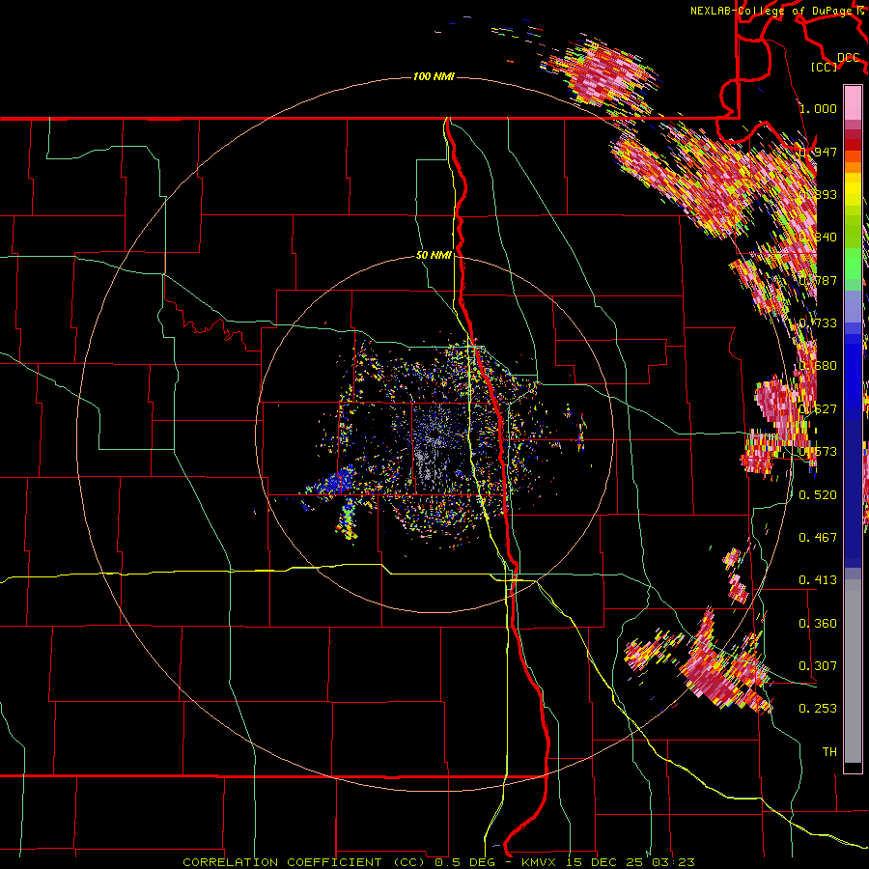The width and height of the screenshot is (869, 869).
Task: Select the gray segment of the color bar
Action: 853,671
